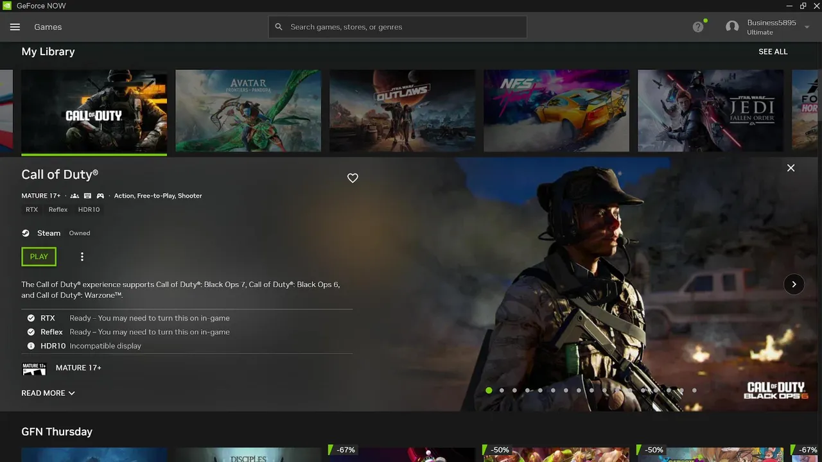Select the HDR10 feature tag
The width and height of the screenshot is (822, 462).
tap(89, 210)
